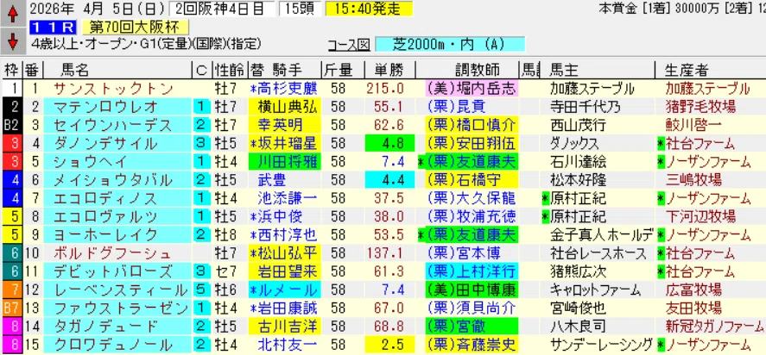
Task: Select horse レーベンスティール
Action: pos(121,290)
